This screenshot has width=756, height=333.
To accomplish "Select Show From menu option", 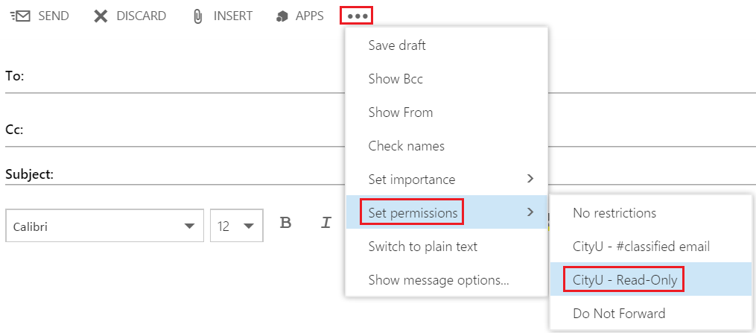I will (x=401, y=112).
